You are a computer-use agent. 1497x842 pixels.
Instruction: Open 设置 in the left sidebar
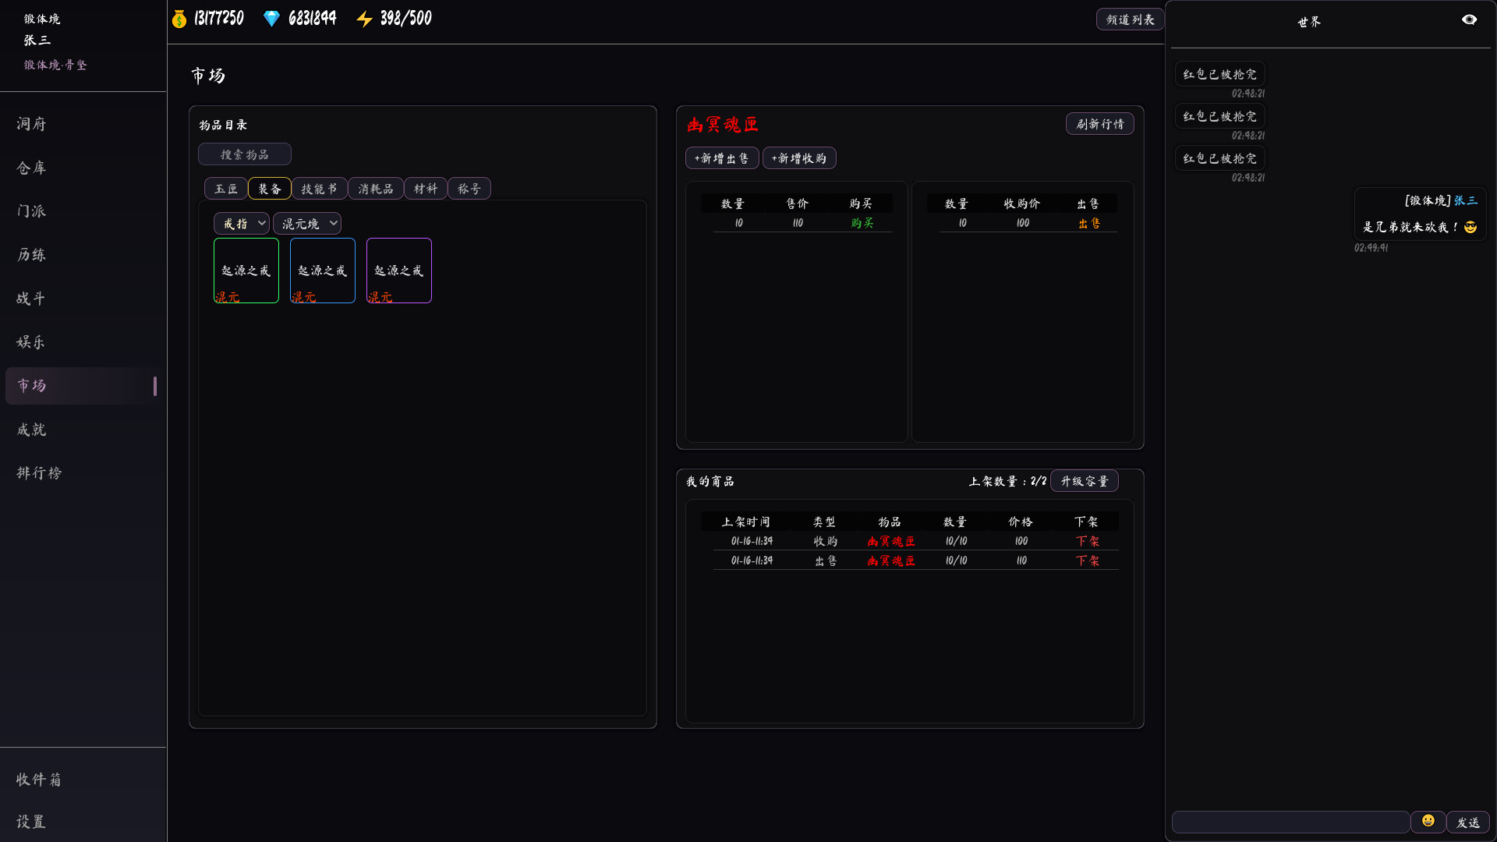pos(30,822)
